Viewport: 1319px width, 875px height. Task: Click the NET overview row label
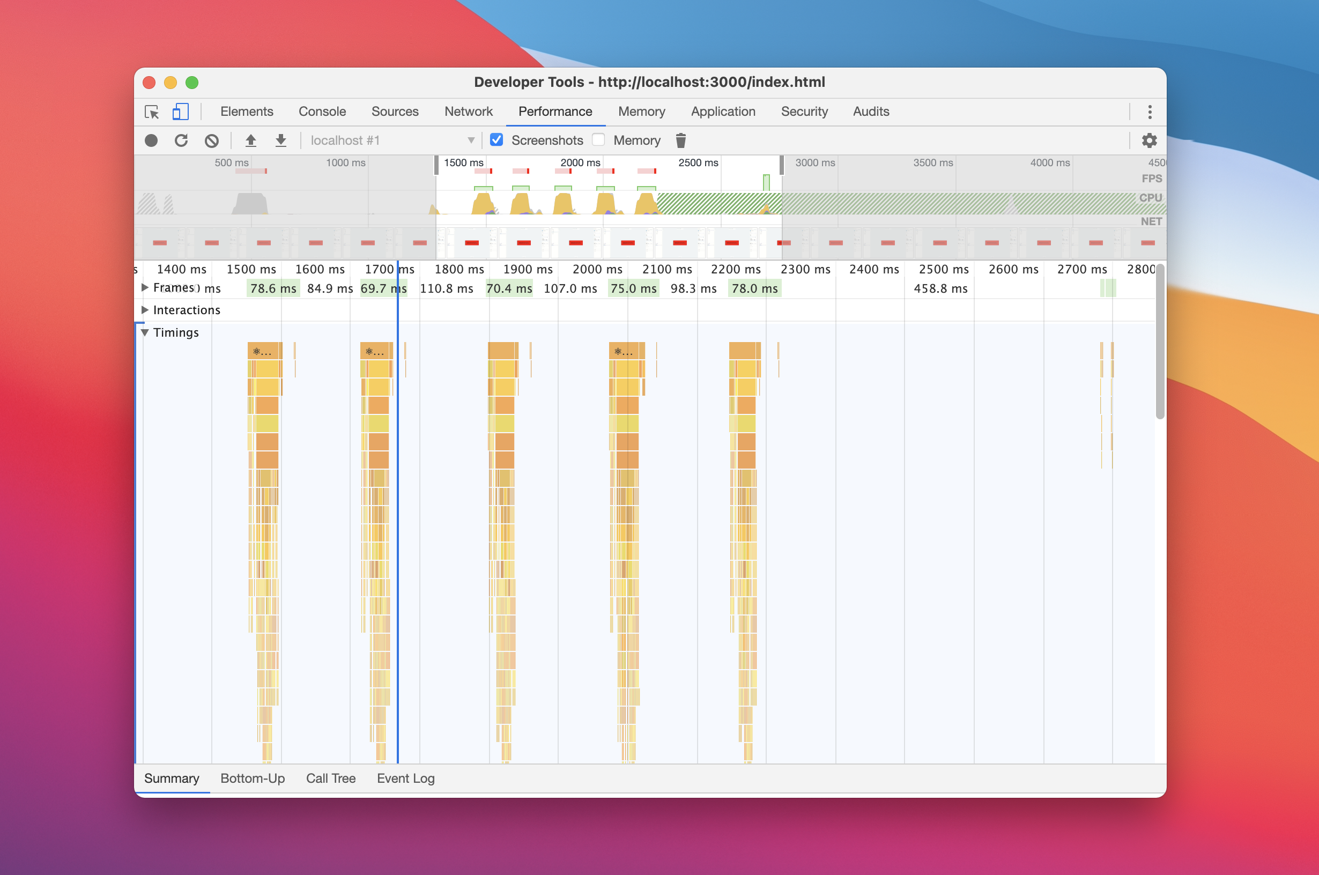[x=1151, y=221]
